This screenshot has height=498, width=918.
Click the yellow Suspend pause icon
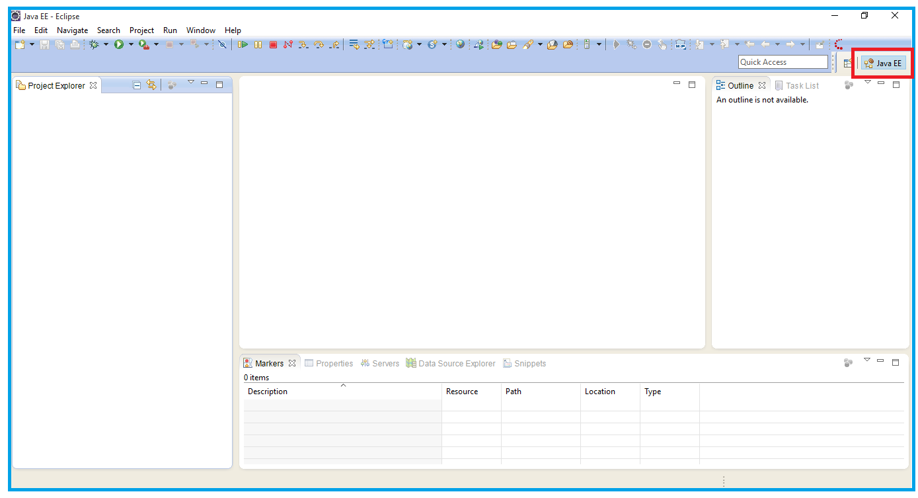pyautogui.click(x=258, y=44)
